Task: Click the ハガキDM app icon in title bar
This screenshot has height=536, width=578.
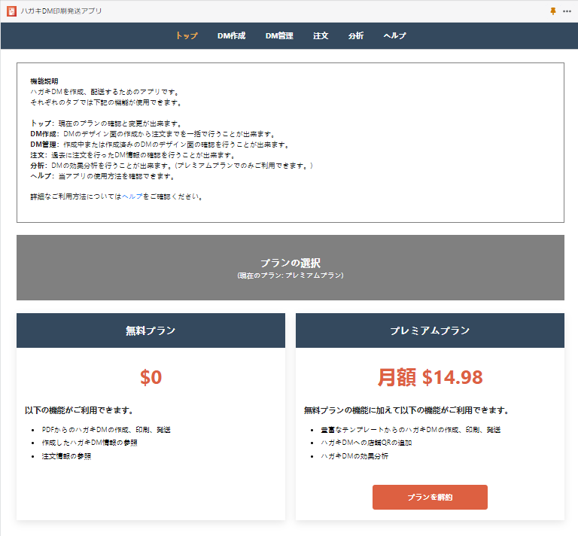Action: click(11, 11)
